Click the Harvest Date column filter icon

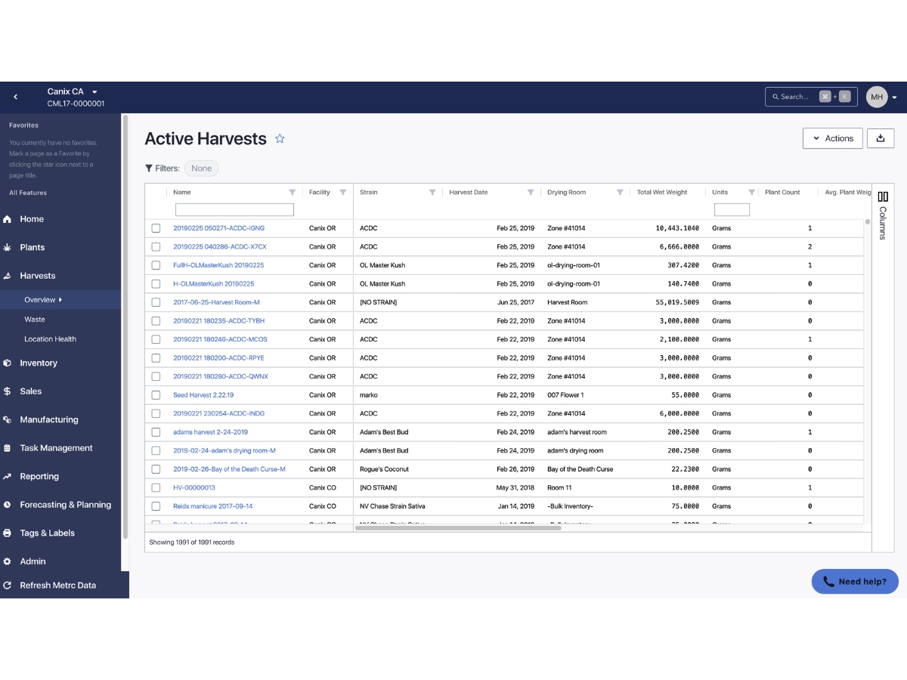coord(531,192)
